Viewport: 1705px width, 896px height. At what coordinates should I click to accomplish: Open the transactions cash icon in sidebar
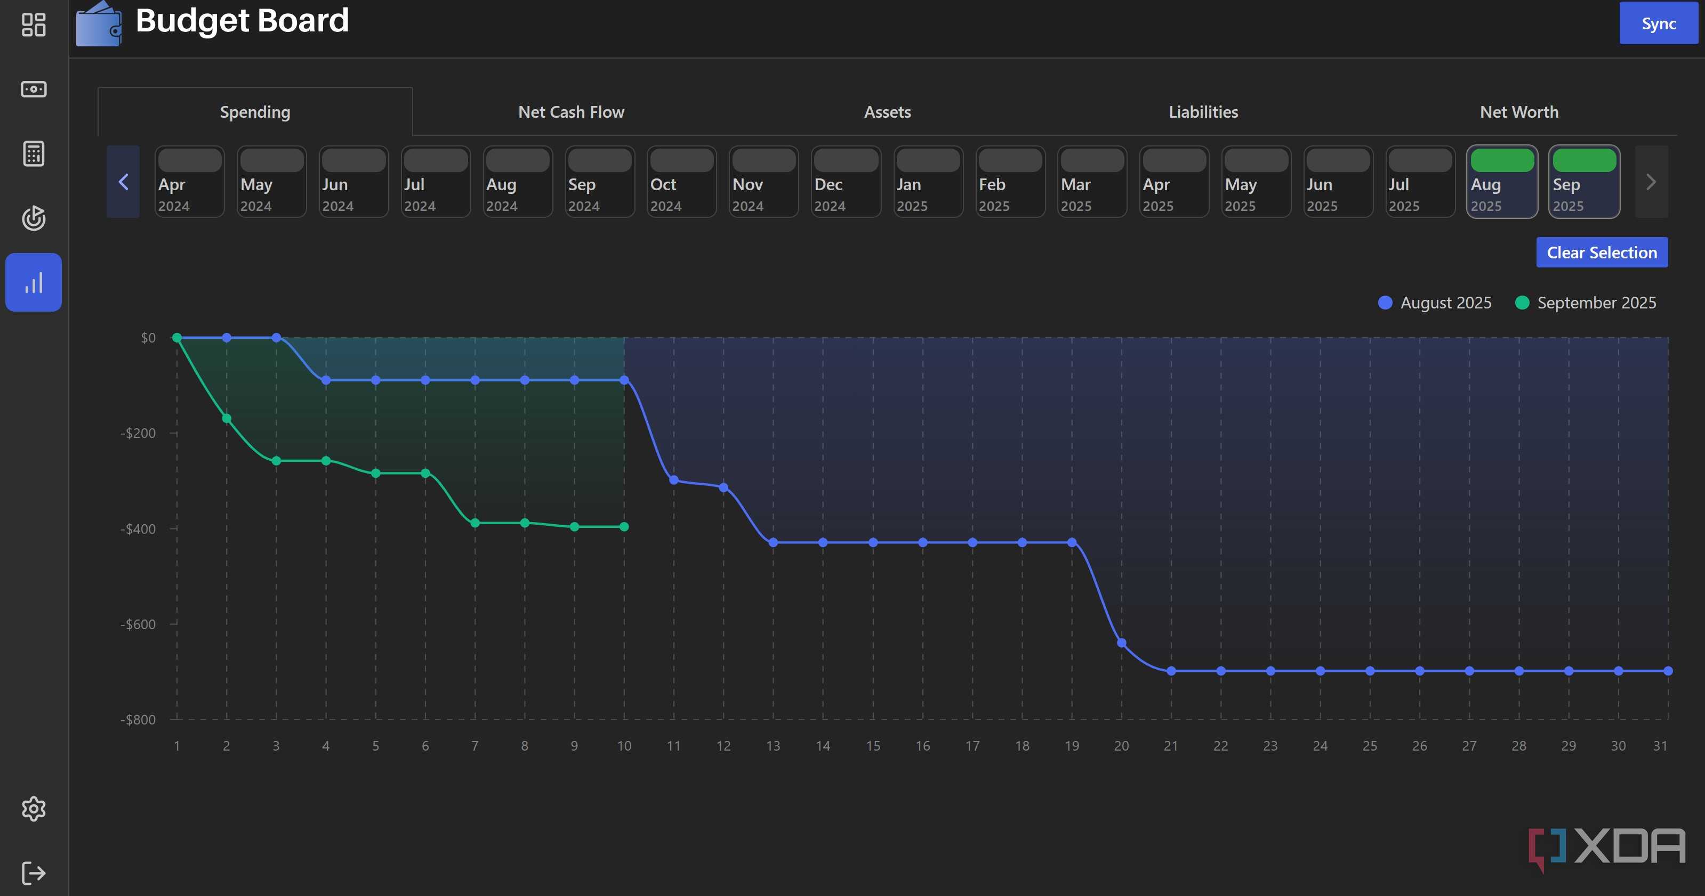[x=33, y=88]
